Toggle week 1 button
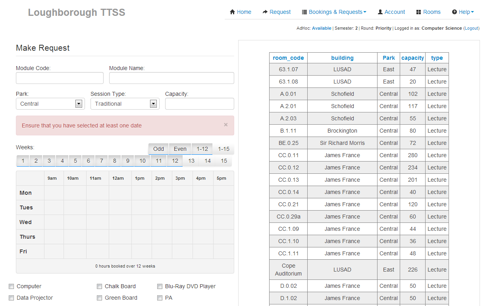 [x=23, y=161]
